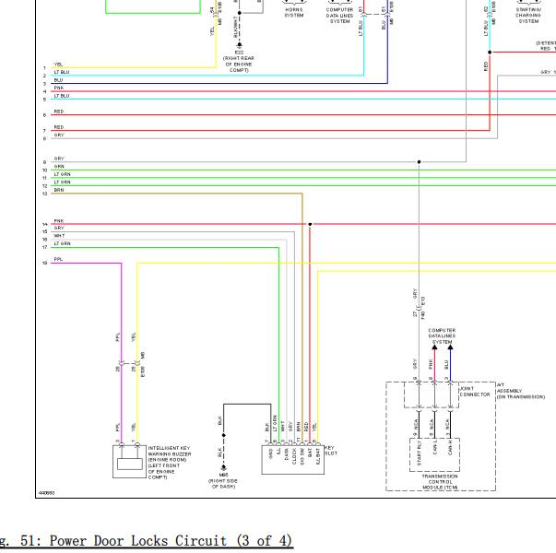This screenshot has height=553, width=556.
Task: Click the splice dot on the red wire near top right
Action: [x=490, y=53]
